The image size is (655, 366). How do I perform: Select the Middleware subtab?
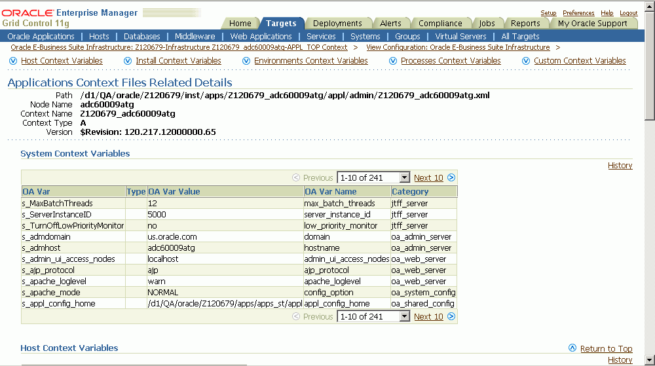[195, 36]
